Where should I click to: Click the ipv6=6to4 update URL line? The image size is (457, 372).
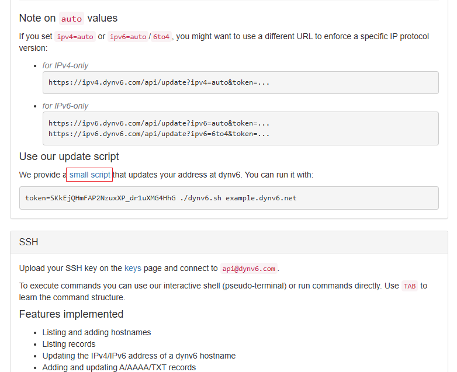point(159,134)
